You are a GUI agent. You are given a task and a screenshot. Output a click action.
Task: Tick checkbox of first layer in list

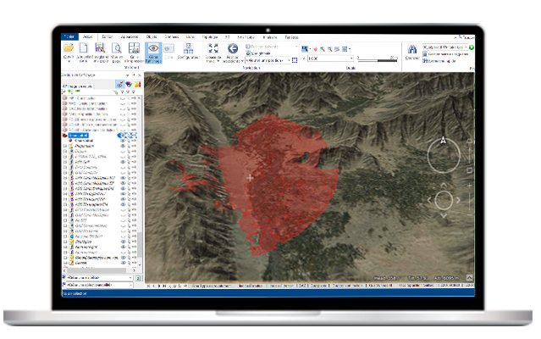tap(65, 97)
